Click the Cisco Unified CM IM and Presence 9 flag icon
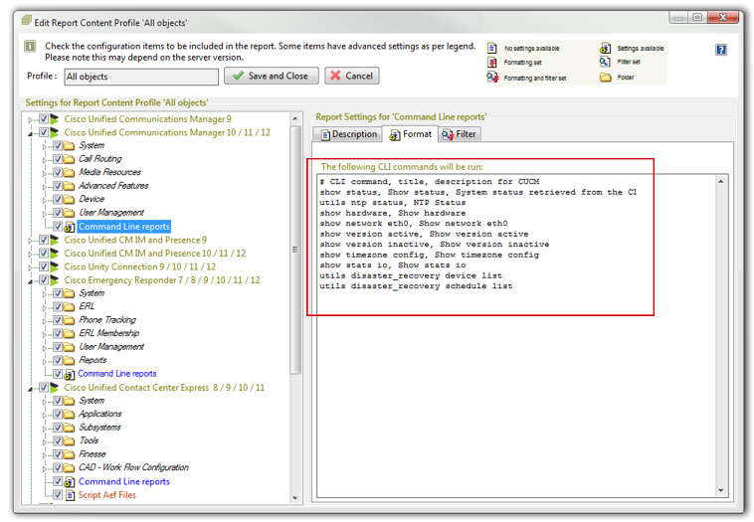The image size is (754, 522). click(x=55, y=240)
